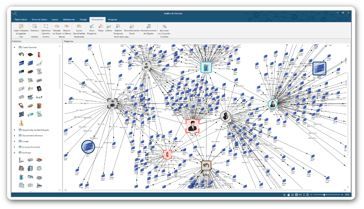Enable the pointer selection mode
The width and height of the screenshot is (364, 209).
click(x=284, y=195)
